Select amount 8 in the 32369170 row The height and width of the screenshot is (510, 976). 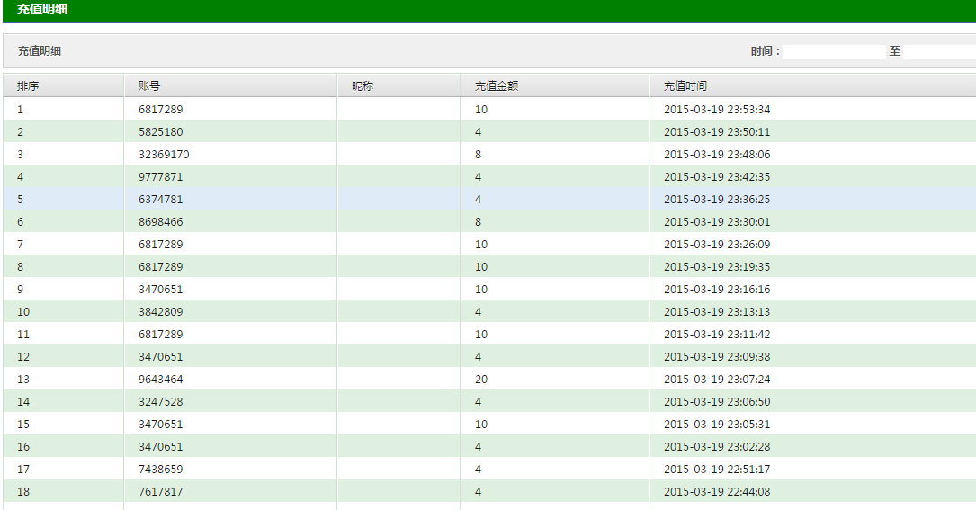(x=478, y=155)
